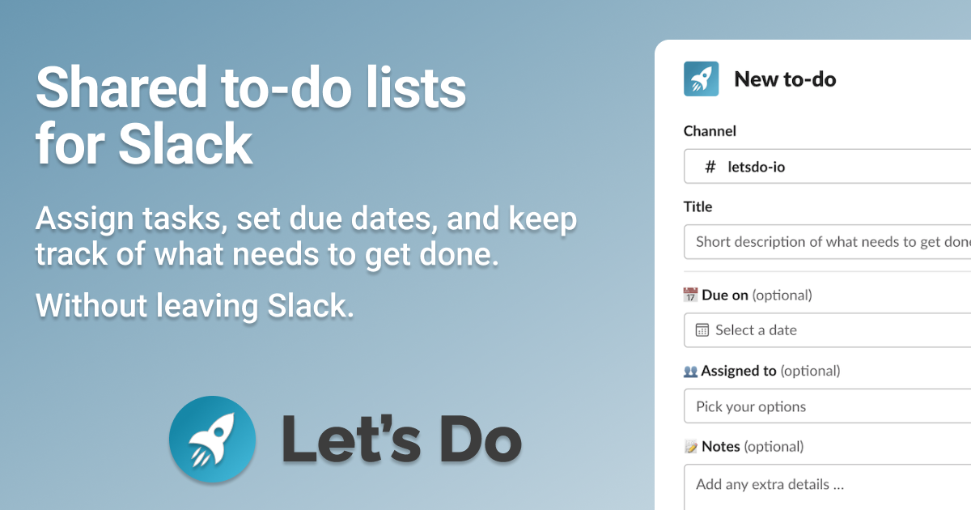971x510 pixels.
Task: Expand the Pick your options selector
Action: tap(827, 406)
